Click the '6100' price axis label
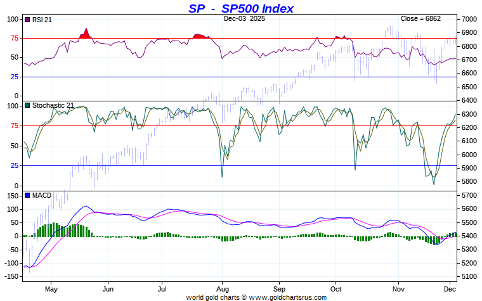This screenshot has width=482, height=301. 469,141
